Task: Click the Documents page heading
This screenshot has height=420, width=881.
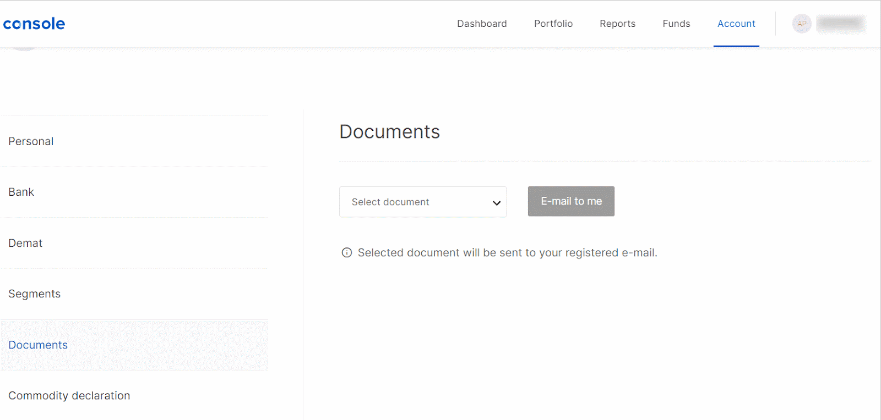Action: coord(390,132)
